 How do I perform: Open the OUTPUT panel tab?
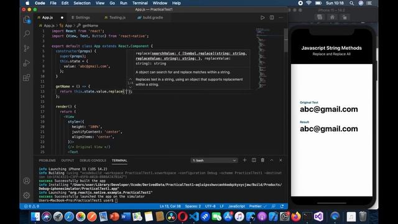click(x=68, y=161)
